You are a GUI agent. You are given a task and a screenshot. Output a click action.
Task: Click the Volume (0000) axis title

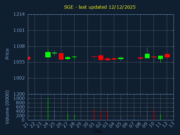pyautogui.click(x=7, y=107)
